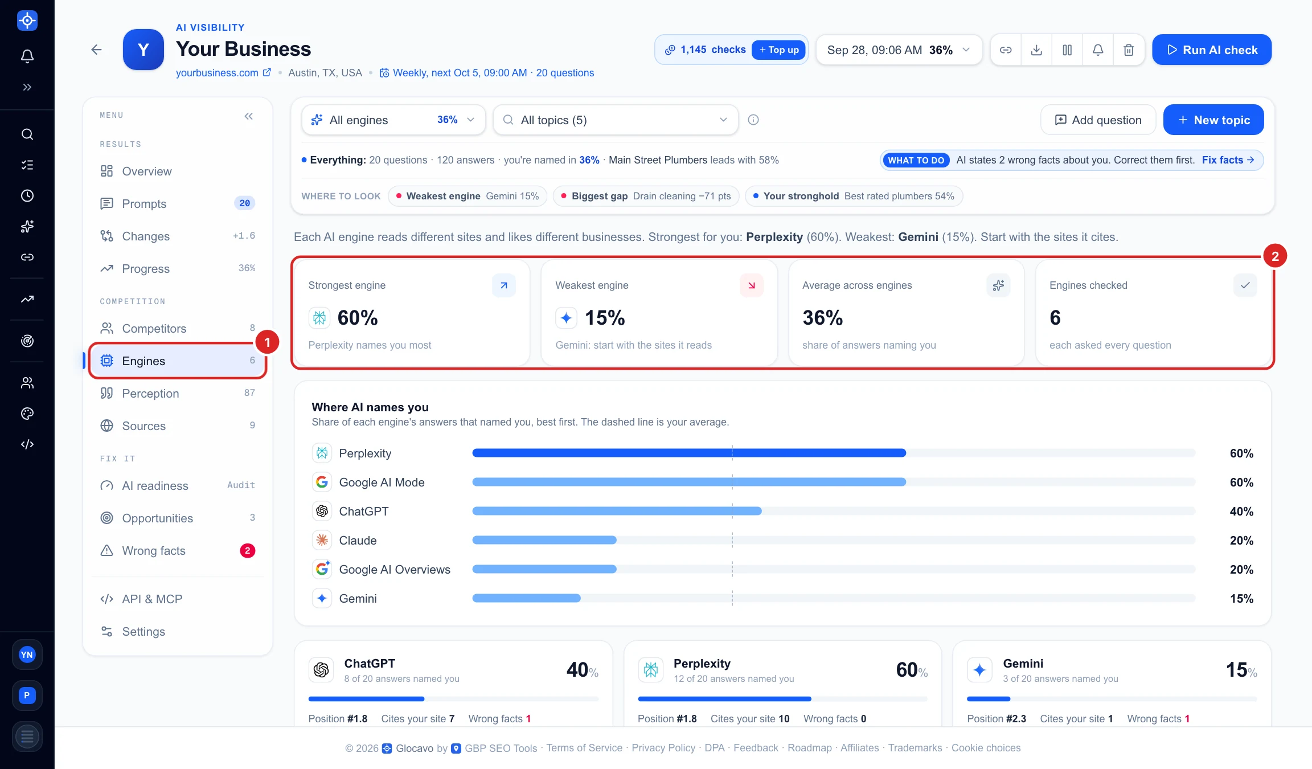
Task: Collapse the menu panel with double chevron
Action: (x=249, y=116)
